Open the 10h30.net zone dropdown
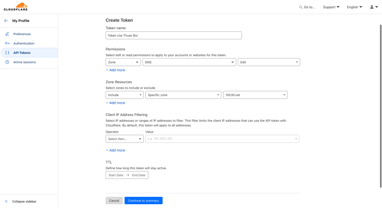Viewport: 382px width, 208px height. [x=255, y=95]
